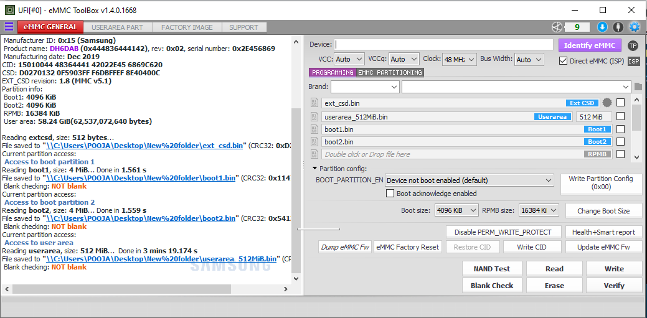
Task: Select the EMMC PARTITIONING sub-tab
Action: [390, 73]
